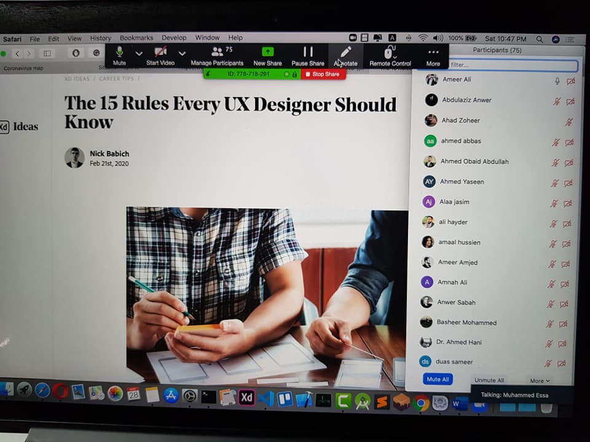Open Xcode from the Dock
The height and width of the screenshot is (442, 590).
(x=304, y=400)
